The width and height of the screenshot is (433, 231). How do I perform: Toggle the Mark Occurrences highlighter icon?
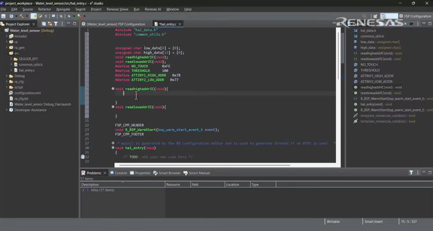pos(34,16)
